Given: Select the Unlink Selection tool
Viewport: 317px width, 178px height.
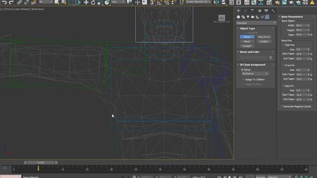Looking at the screenshot, I should [x=26, y=2].
